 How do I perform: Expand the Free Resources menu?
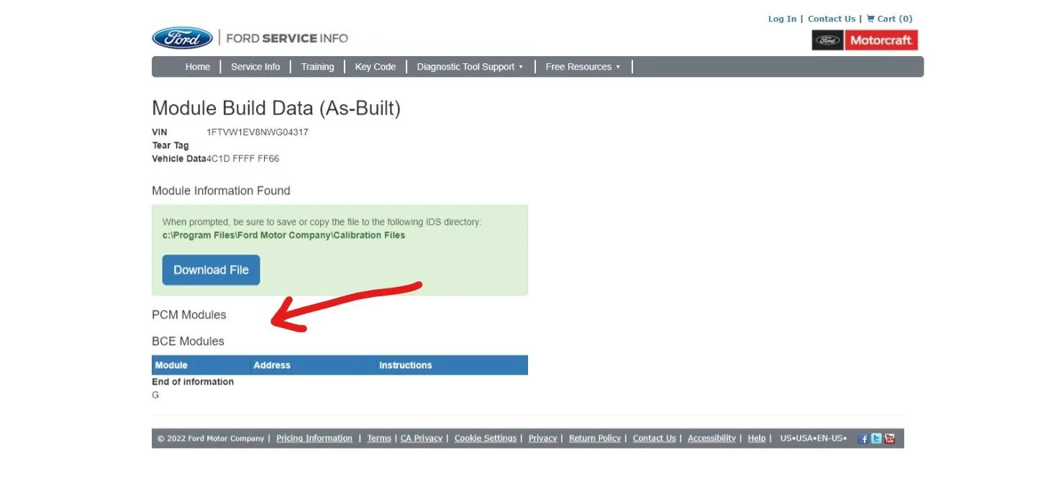(583, 67)
